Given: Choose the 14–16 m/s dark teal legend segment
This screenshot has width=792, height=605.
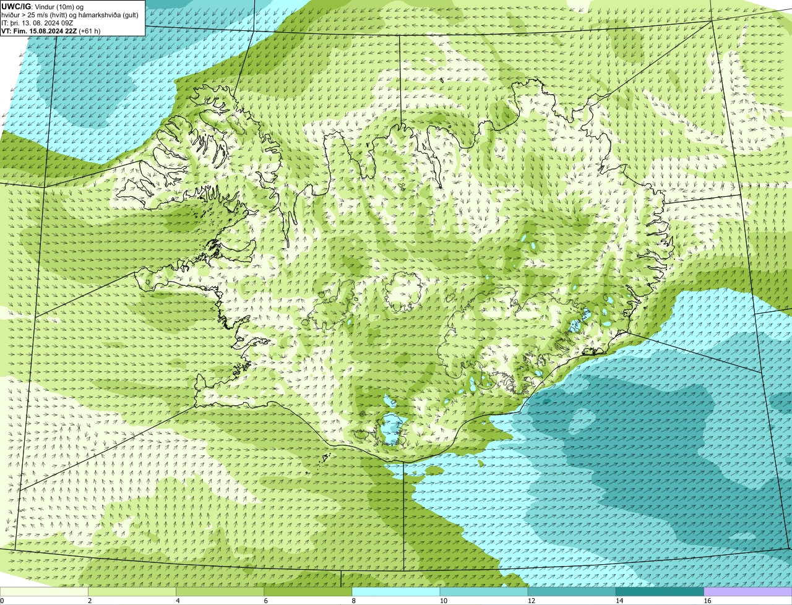Looking at the screenshot, I should click(660, 592).
